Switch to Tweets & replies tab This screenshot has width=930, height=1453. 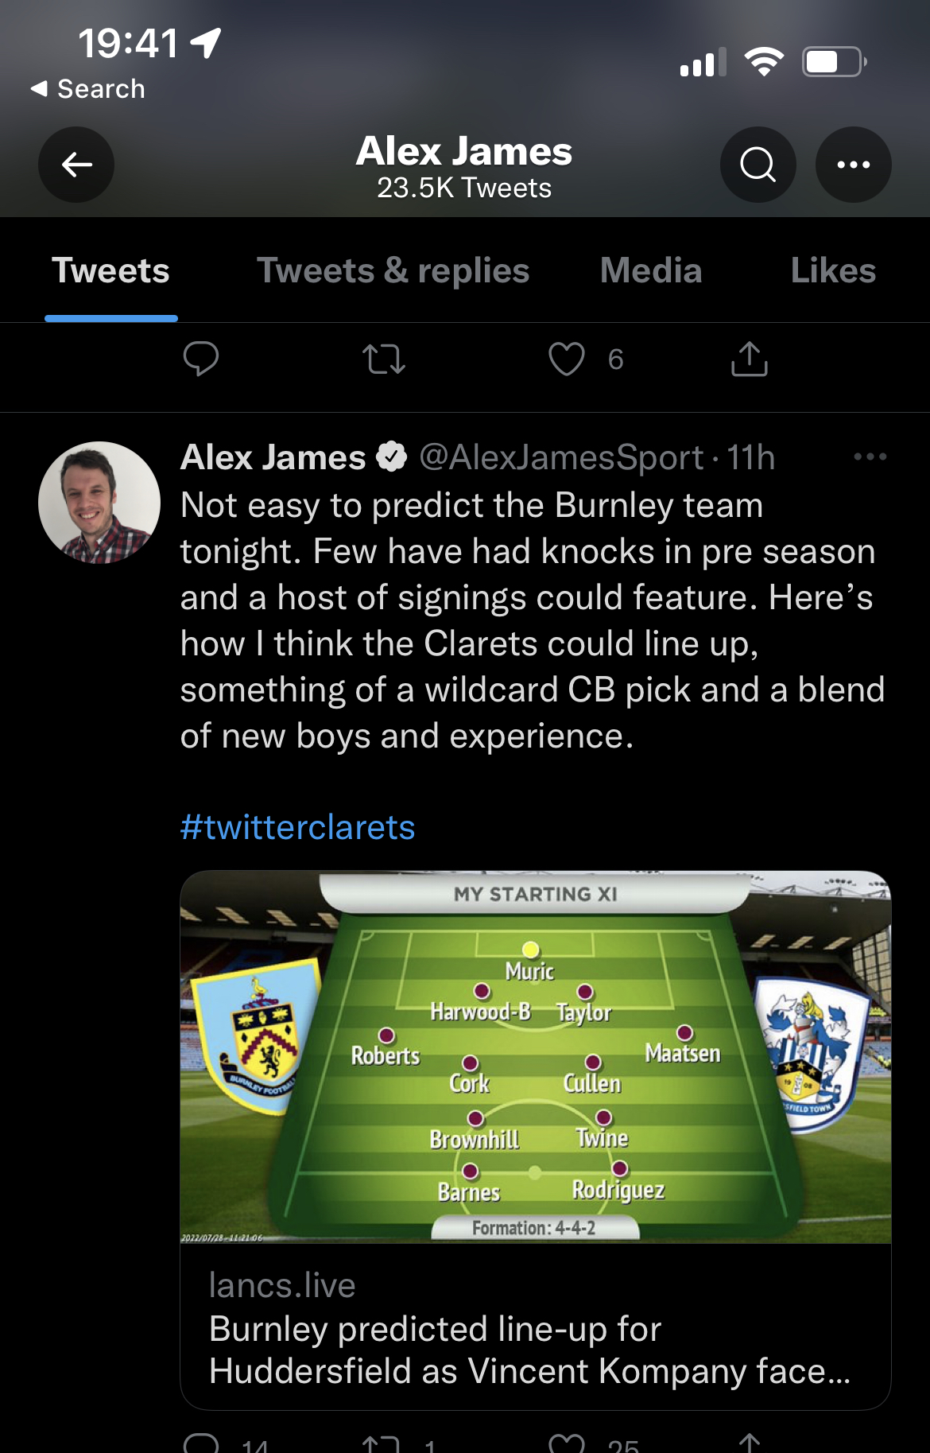(393, 271)
